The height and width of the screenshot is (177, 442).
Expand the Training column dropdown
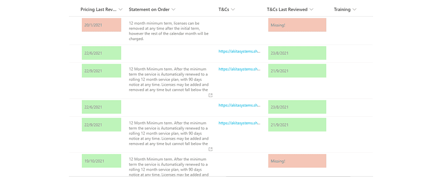(354, 10)
